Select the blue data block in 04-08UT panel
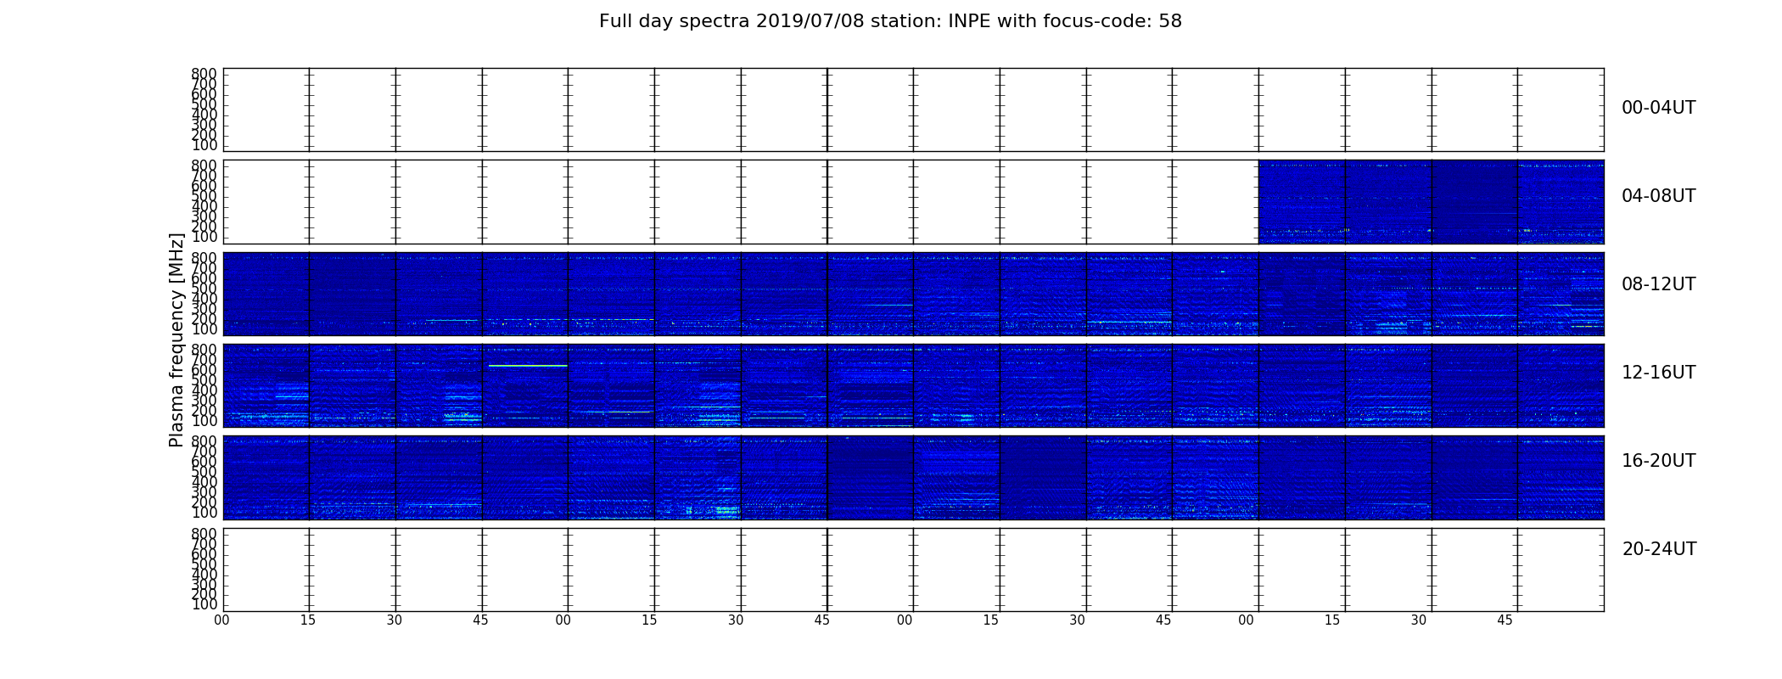This screenshot has width=1782, height=679. click(x=1431, y=202)
